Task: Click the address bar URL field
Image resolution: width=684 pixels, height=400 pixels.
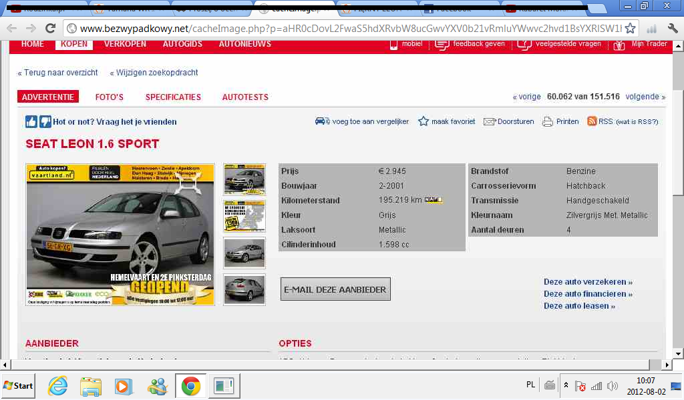Action: (x=350, y=29)
